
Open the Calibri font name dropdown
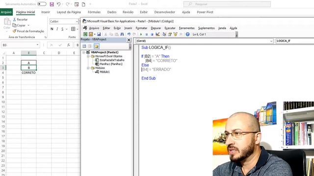tap(77, 22)
